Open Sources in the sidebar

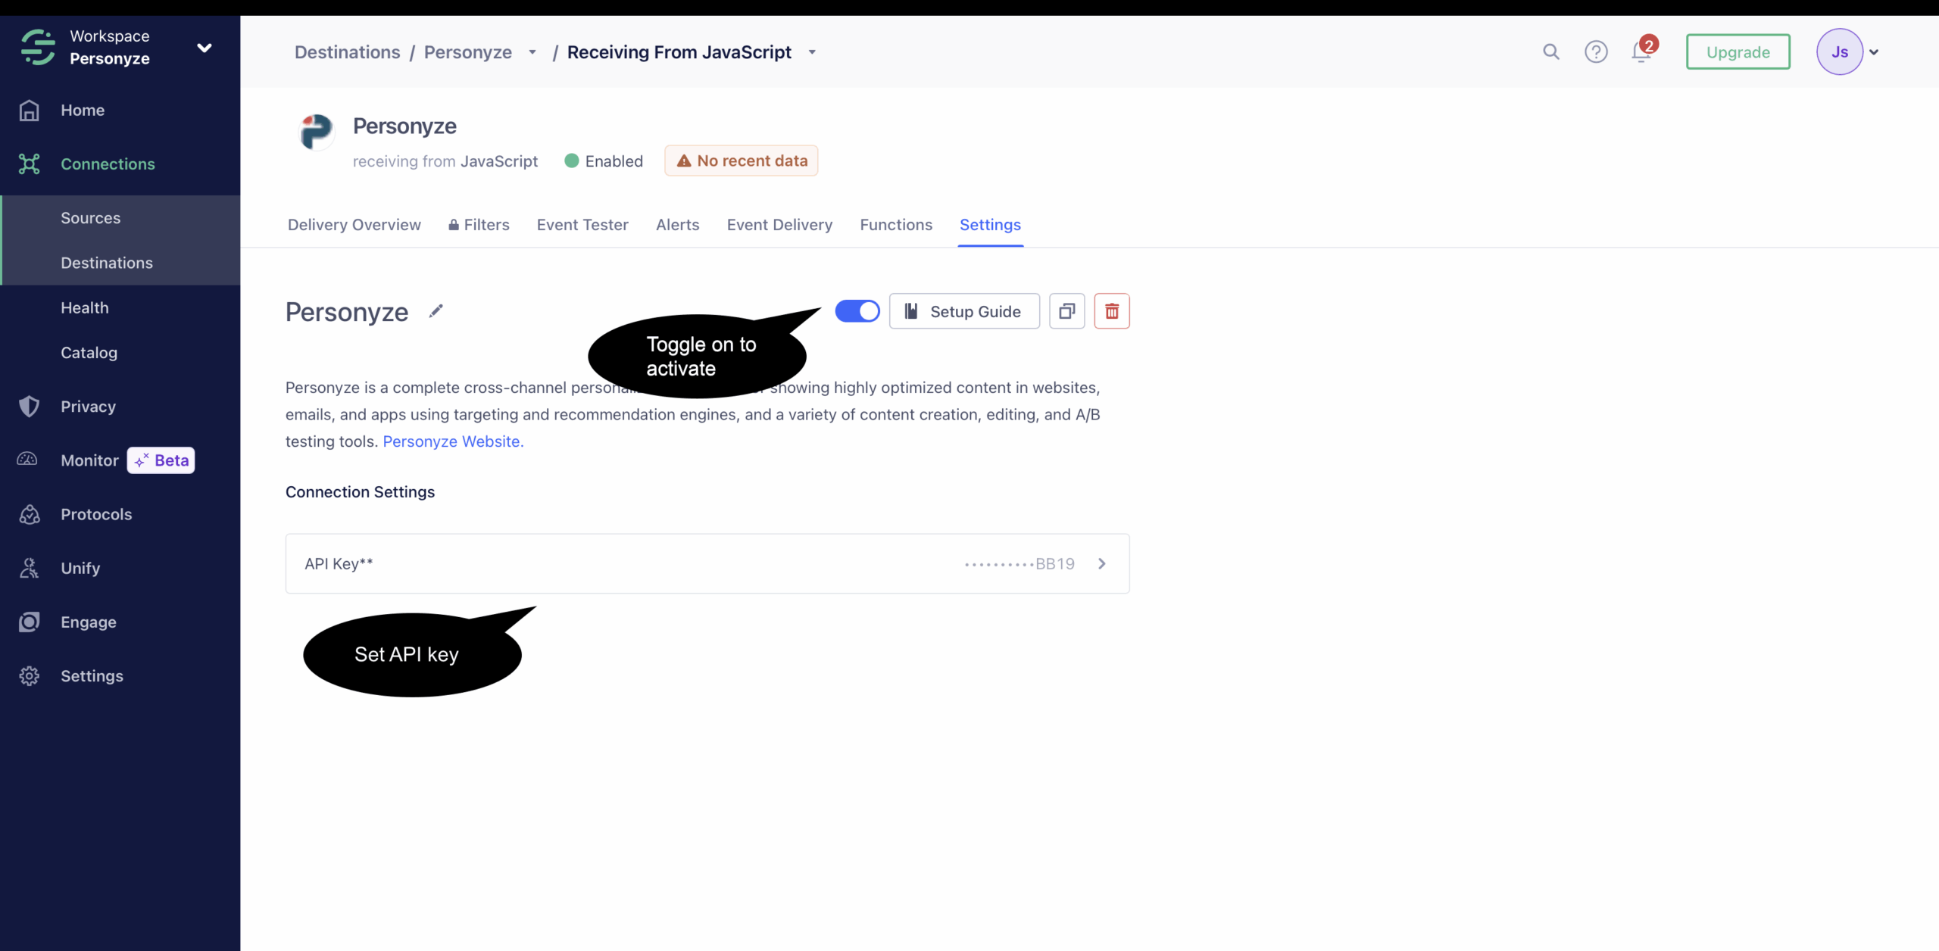tap(90, 218)
